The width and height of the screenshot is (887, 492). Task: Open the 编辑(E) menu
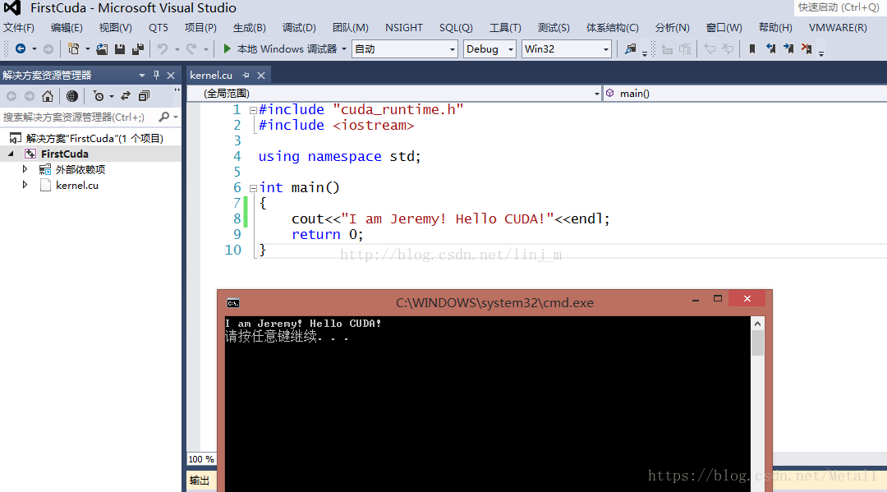point(67,28)
